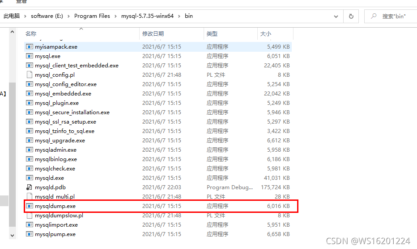Viewport: 417px width, 249px height.
Task: Click the mysqlcheck.exe icon
Action: (29, 168)
